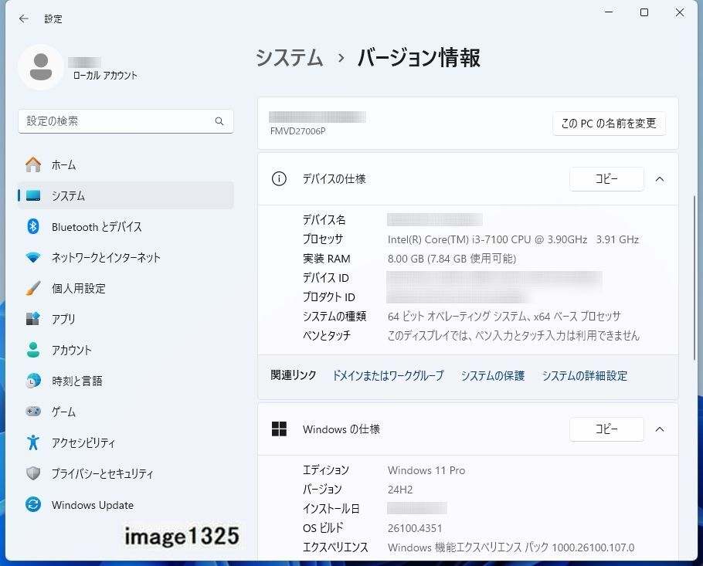
Task: Click the vertical scrollbar on right
Action: coord(695,278)
